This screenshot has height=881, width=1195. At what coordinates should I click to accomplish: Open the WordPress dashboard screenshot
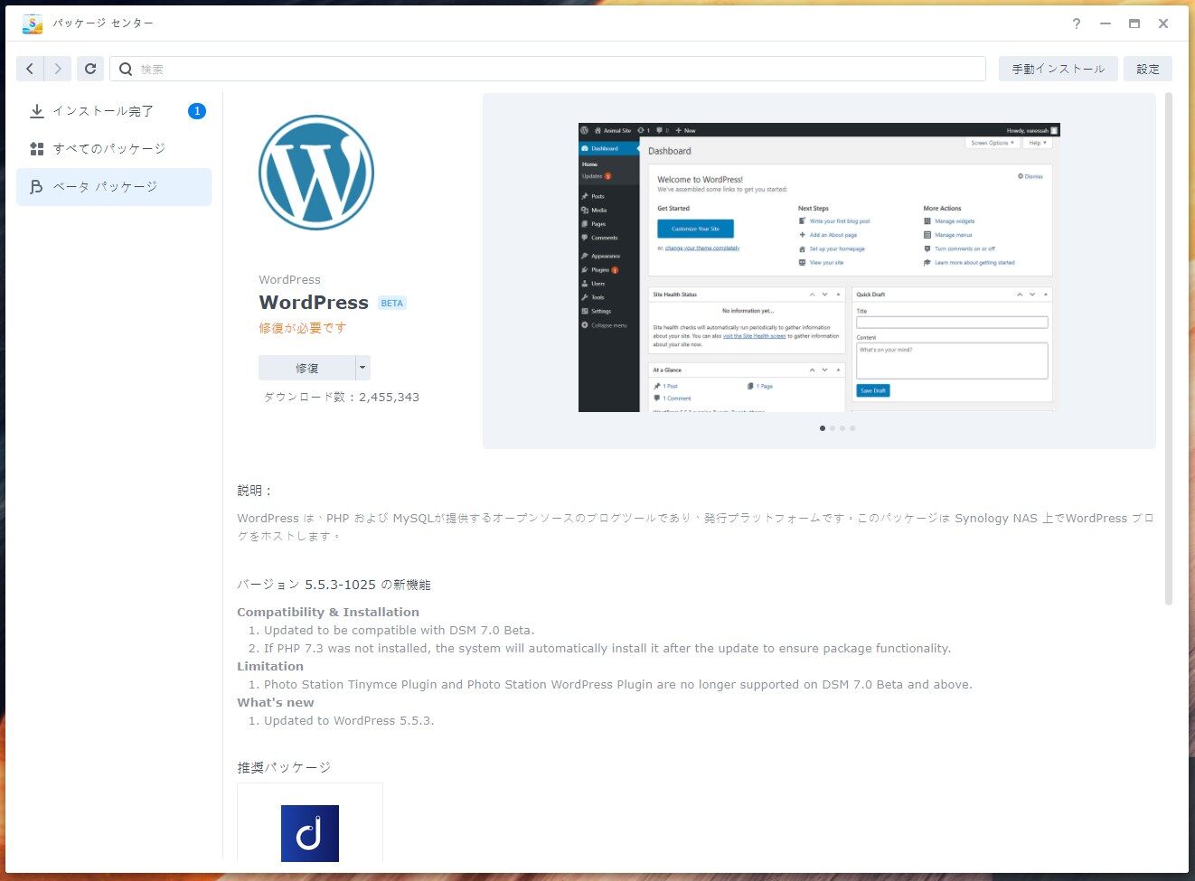(x=819, y=267)
